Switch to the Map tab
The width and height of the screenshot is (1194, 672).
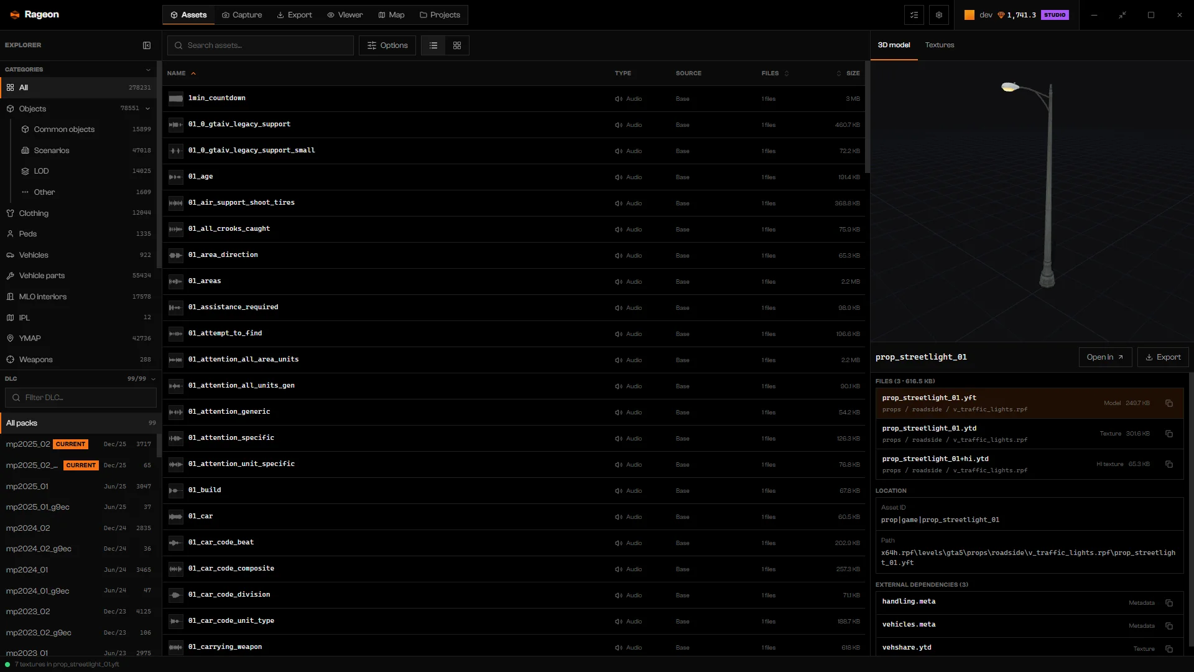[x=391, y=15]
